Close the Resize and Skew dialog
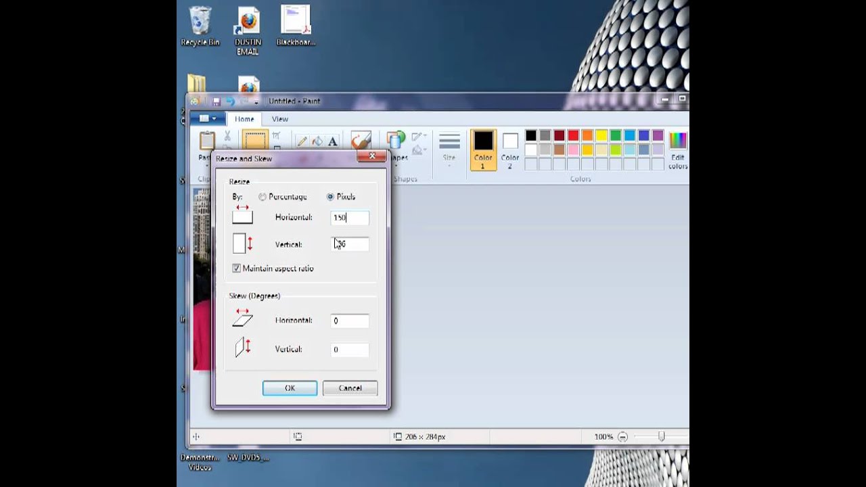866x487 pixels. point(371,156)
